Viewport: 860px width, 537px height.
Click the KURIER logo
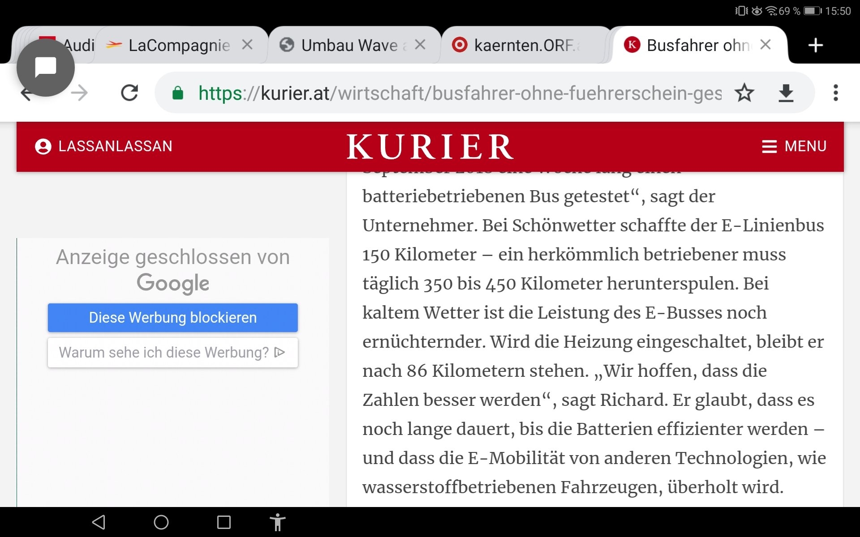tap(430, 146)
